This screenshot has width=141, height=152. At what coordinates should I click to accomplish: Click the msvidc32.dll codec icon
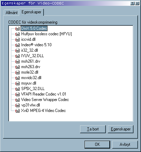(17, 78)
